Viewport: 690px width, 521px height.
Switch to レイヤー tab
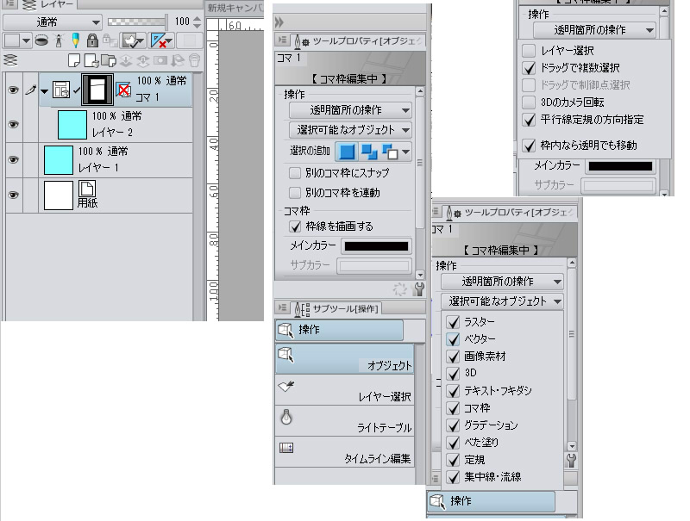point(48,4)
